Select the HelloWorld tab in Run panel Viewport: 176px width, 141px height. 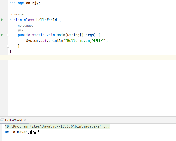point(13,120)
